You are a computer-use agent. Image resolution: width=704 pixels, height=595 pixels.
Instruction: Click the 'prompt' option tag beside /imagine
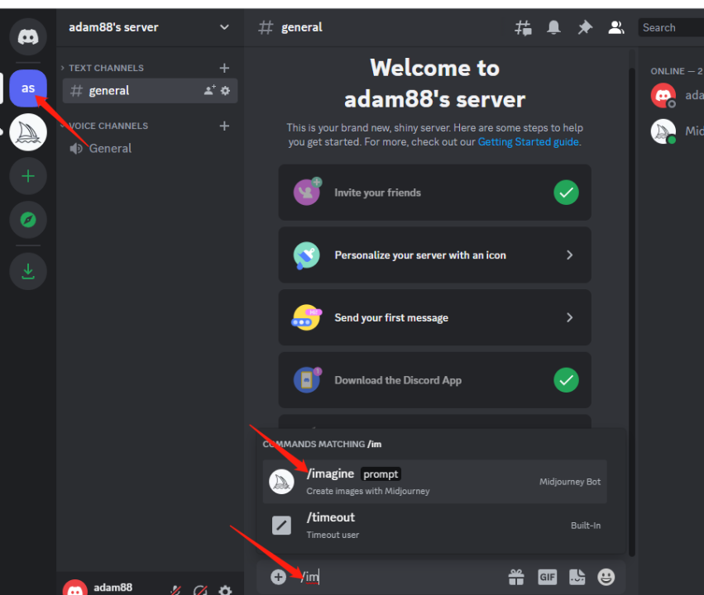(x=381, y=474)
